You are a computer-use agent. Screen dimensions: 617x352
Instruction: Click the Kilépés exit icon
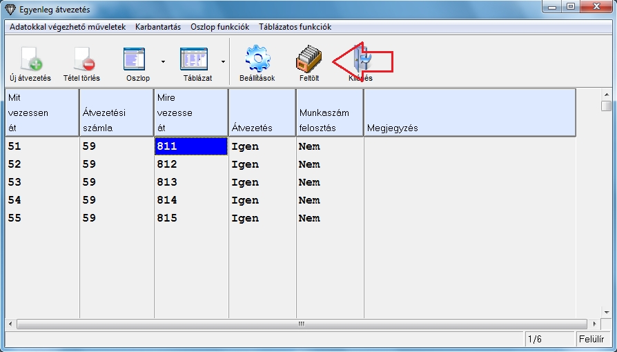point(360,60)
